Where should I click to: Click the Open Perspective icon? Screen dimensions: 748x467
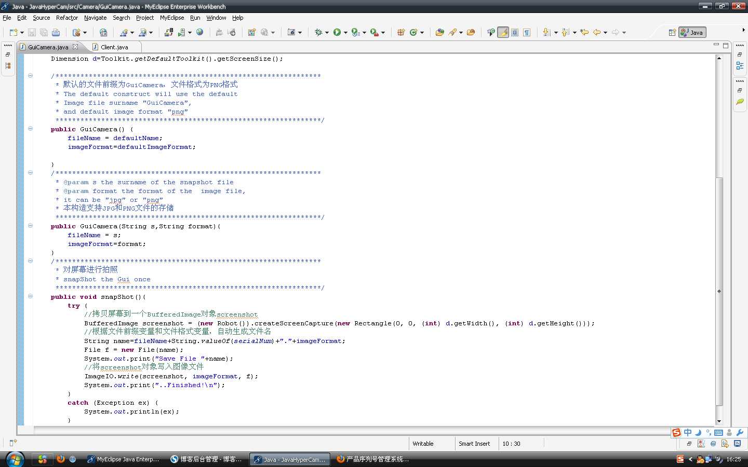672,32
